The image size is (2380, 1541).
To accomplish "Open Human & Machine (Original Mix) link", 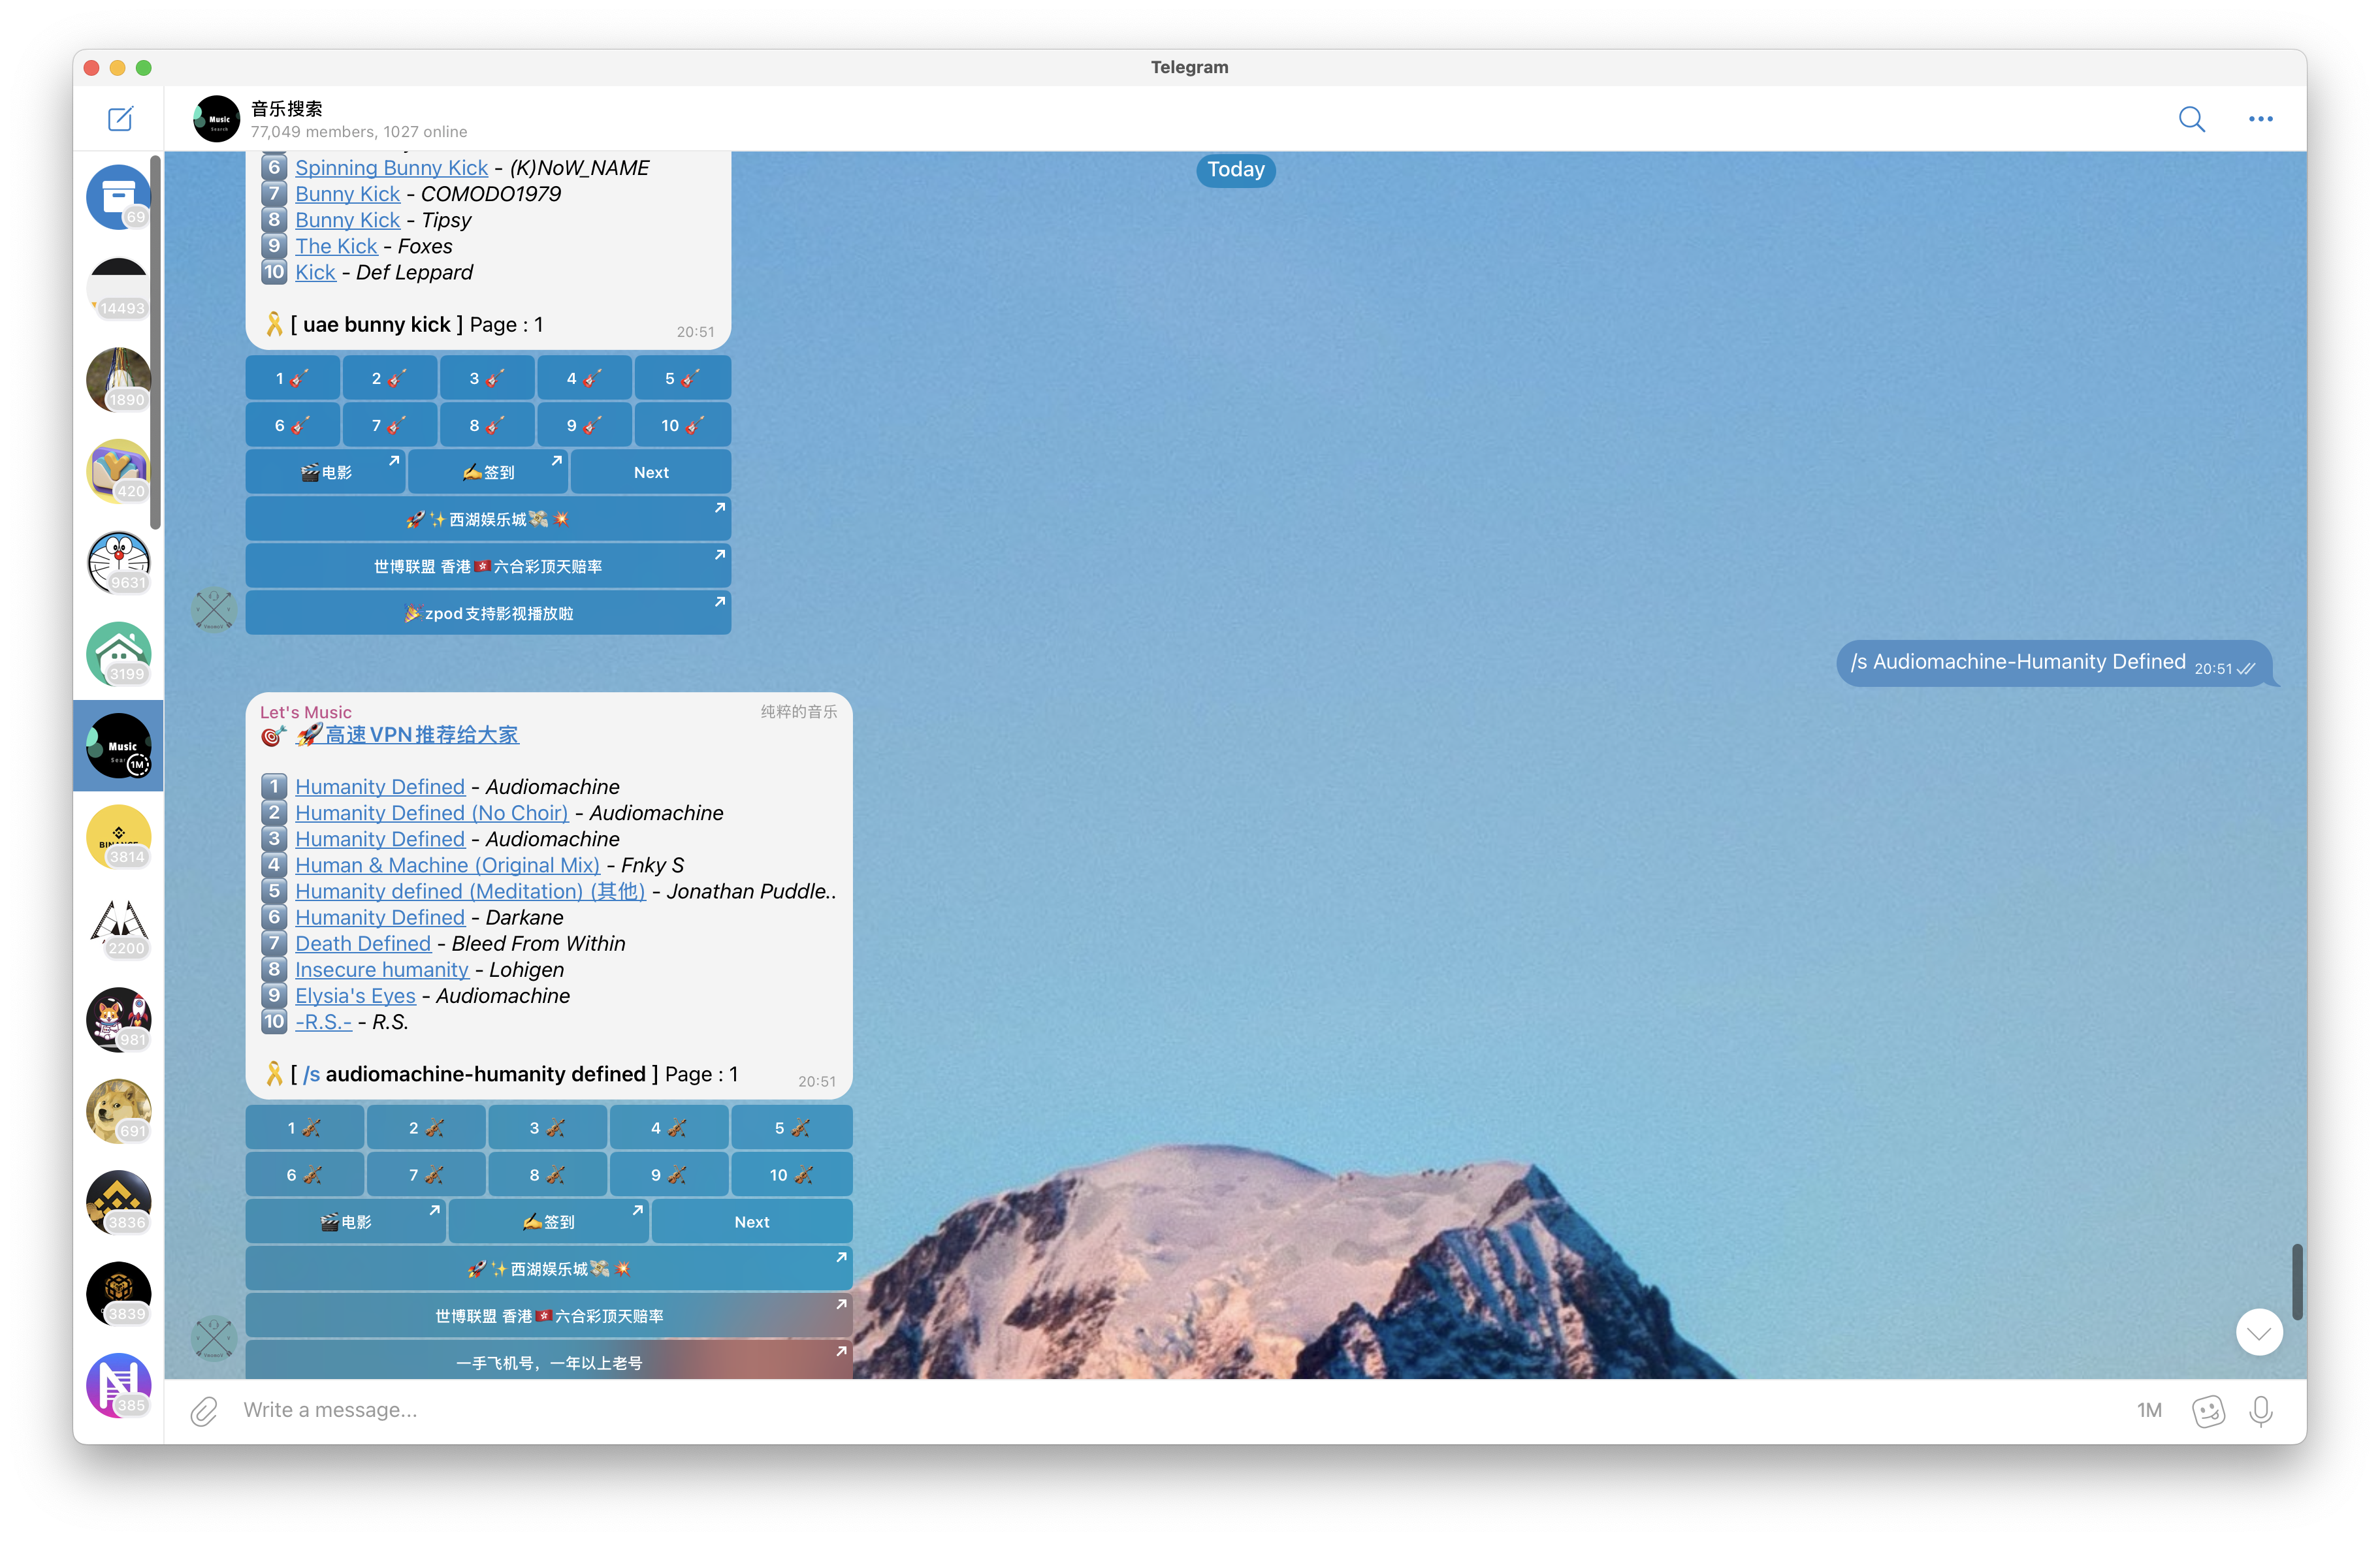I will (447, 865).
